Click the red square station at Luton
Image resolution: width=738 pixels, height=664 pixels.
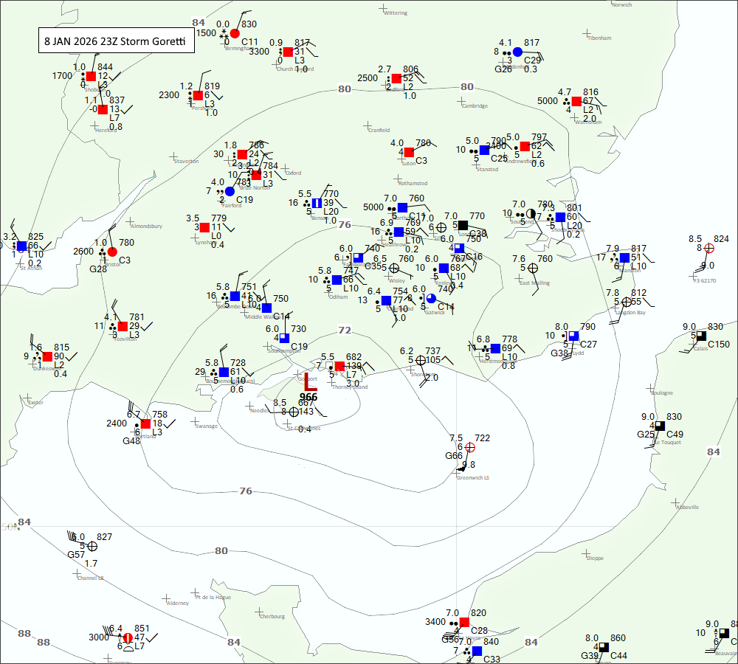(409, 152)
